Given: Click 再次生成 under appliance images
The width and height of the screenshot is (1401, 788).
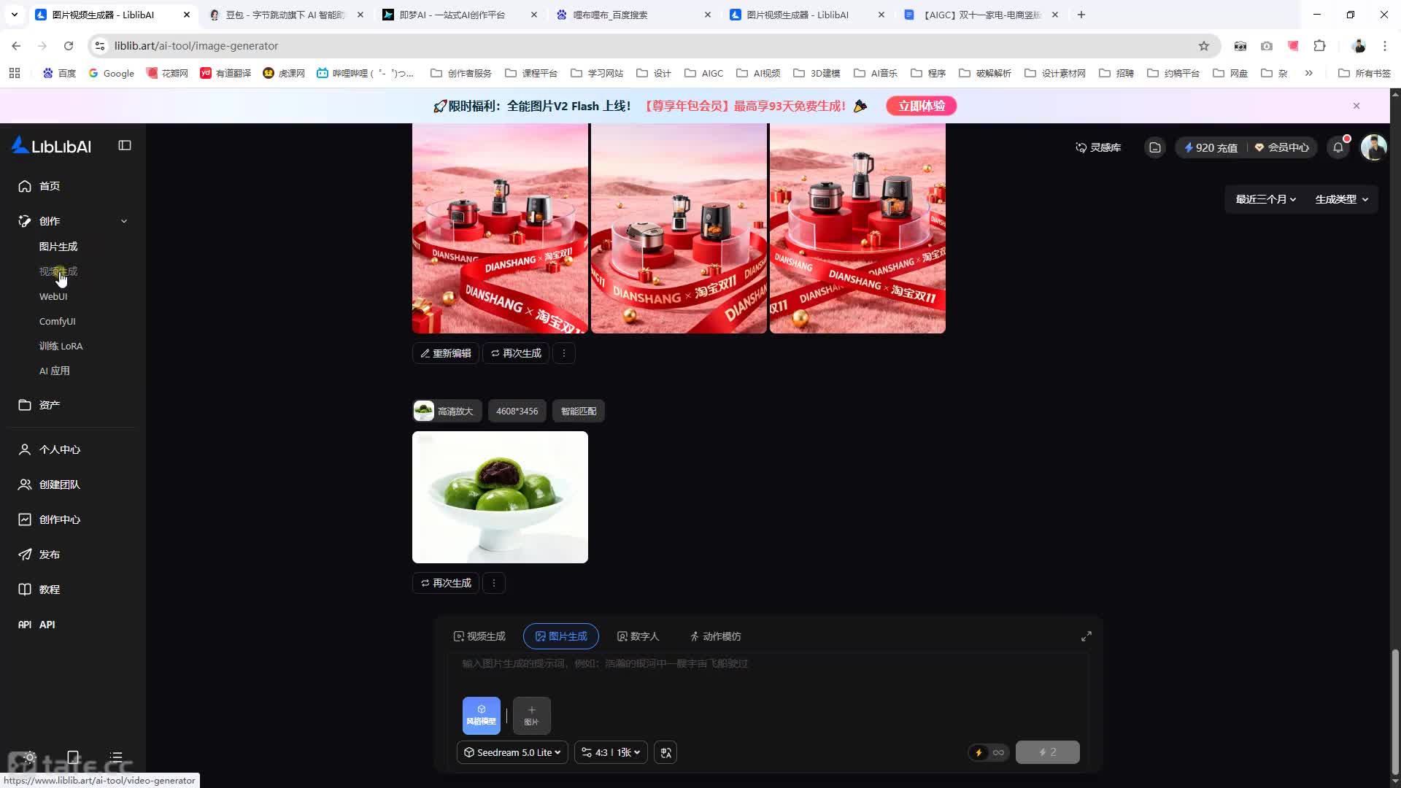Looking at the screenshot, I should (516, 353).
